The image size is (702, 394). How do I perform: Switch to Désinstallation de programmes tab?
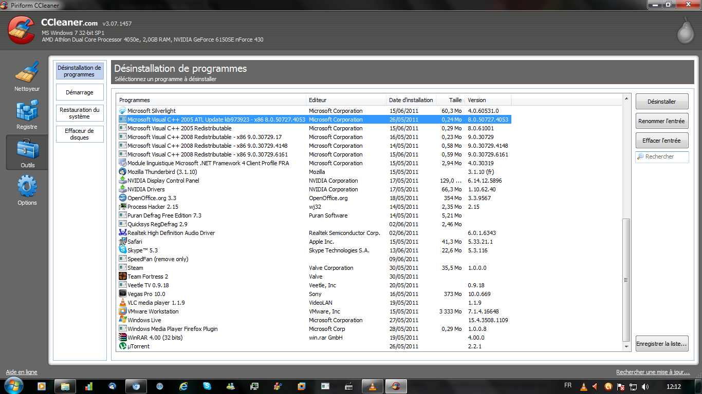(x=80, y=71)
